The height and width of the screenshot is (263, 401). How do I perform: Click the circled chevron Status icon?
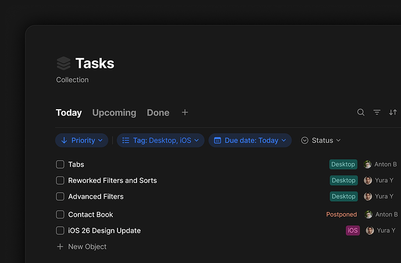tap(305, 140)
